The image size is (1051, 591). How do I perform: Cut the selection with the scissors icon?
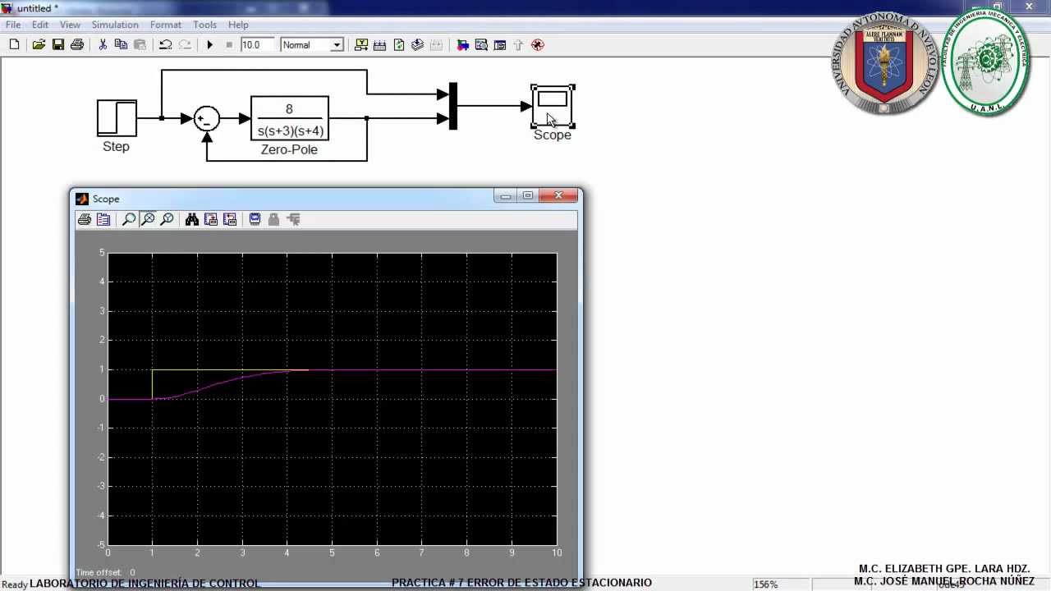pyautogui.click(x=103, y=45)
